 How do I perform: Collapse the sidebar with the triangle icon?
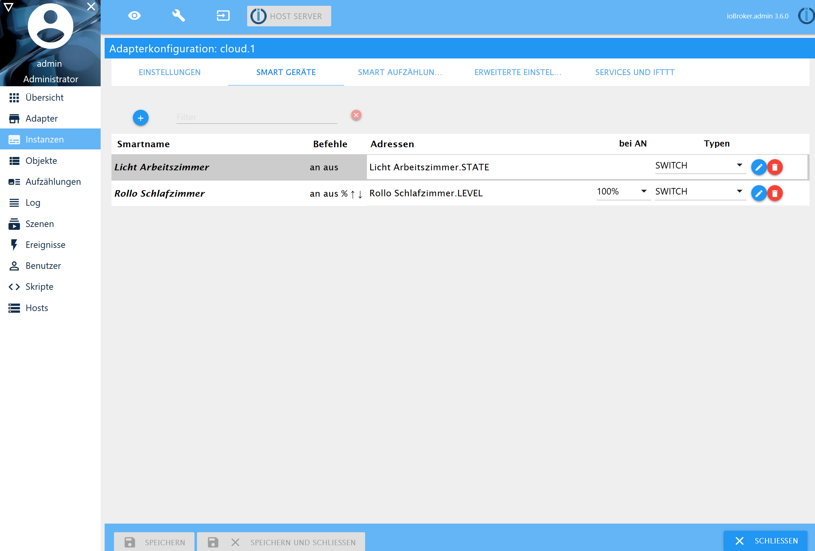tap(8, 7)
